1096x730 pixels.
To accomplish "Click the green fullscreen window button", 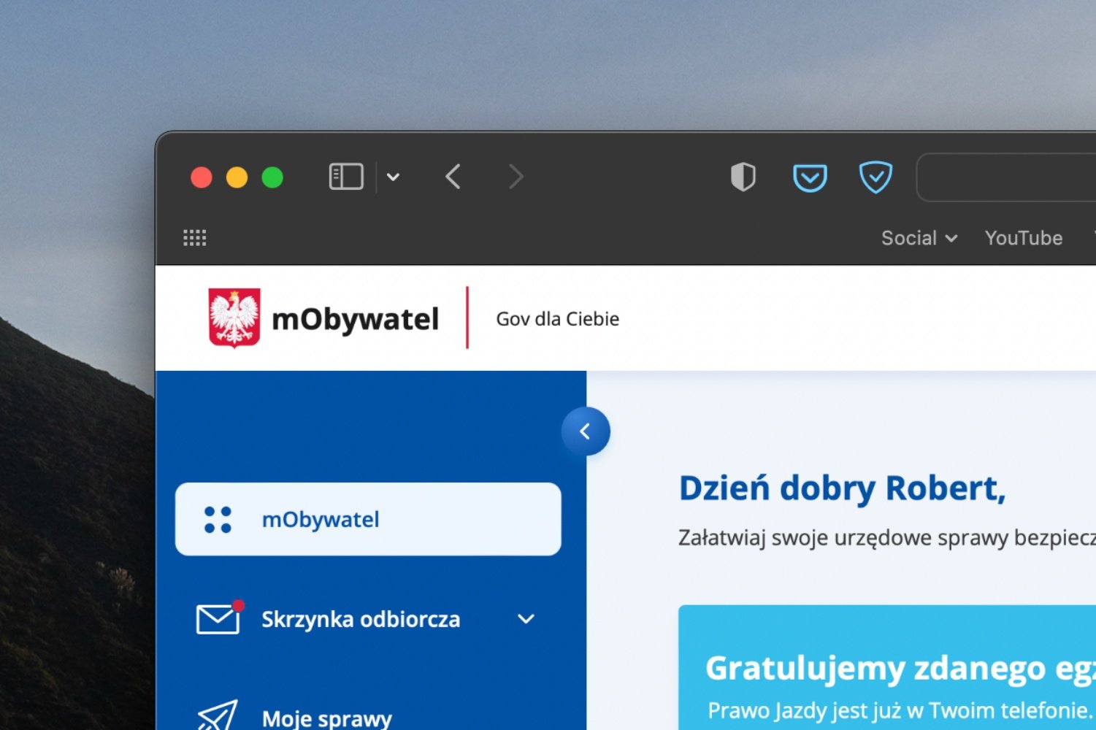I will click(272, 177).
